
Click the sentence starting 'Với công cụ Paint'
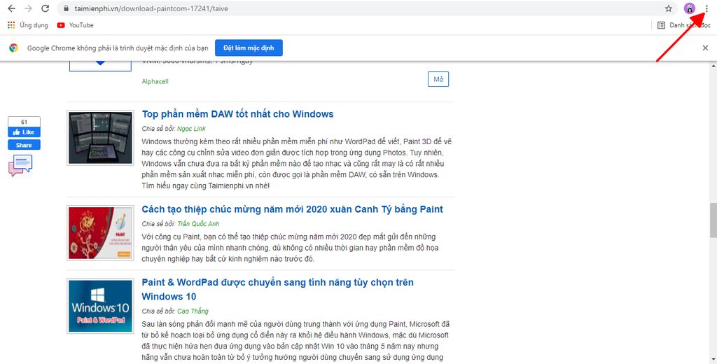click(290, 248)
